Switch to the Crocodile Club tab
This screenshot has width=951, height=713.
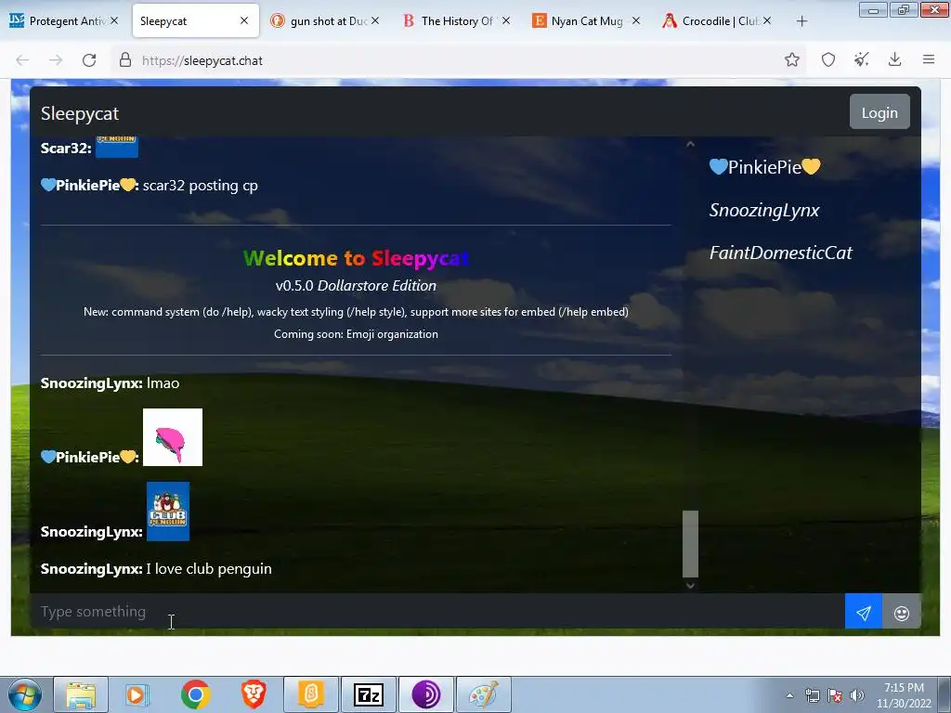pyautogui.click(x=718, y=20)
